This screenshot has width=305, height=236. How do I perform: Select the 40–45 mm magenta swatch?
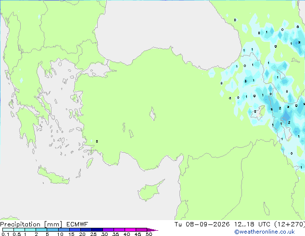pyautogui.click(x=130, y=230)
